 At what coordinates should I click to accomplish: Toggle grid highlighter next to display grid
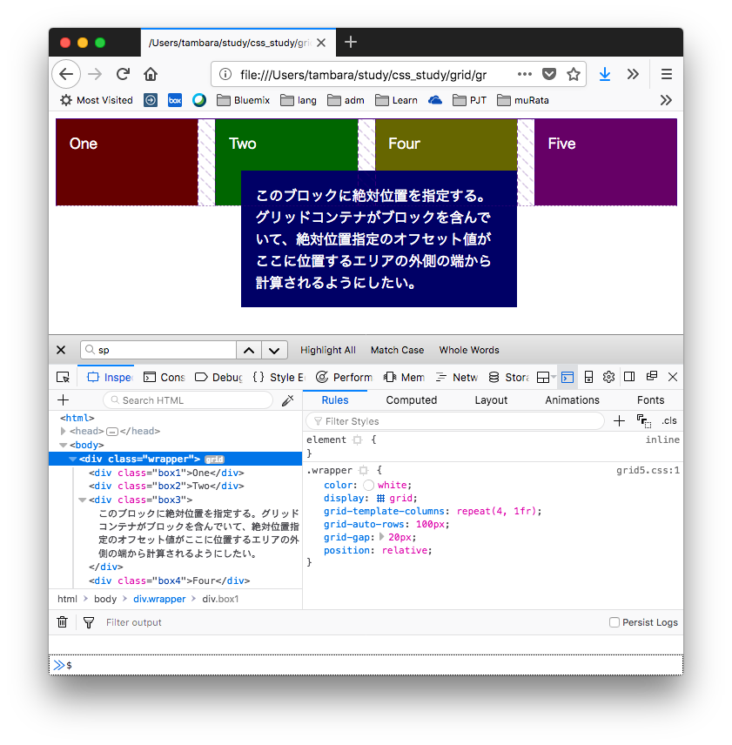pyautogui.click(x=380, y=499)
